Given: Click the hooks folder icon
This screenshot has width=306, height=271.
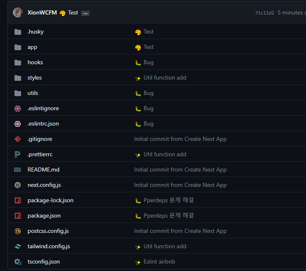Looking at the screenshot, I should click(18, 63).
